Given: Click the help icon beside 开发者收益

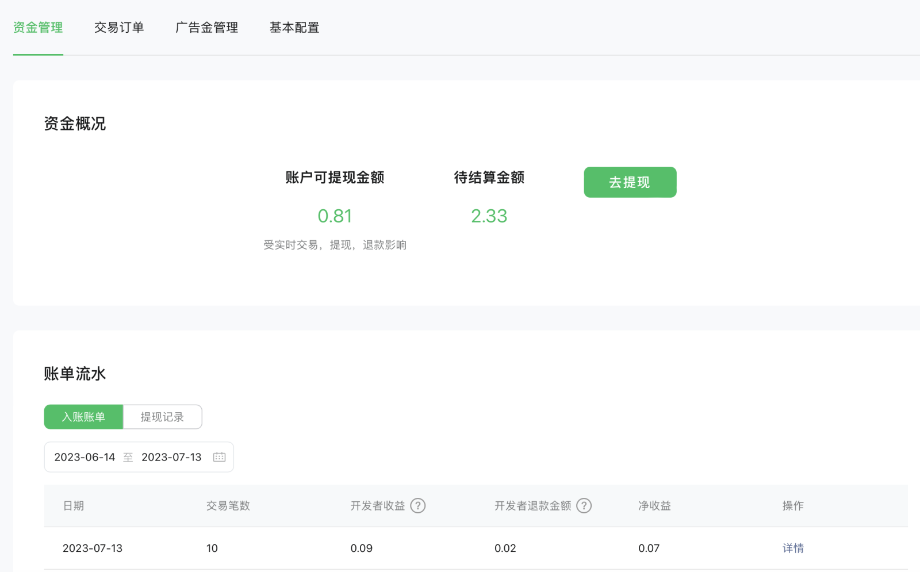Looking at the screenshot, I should [x=418, y=506].
